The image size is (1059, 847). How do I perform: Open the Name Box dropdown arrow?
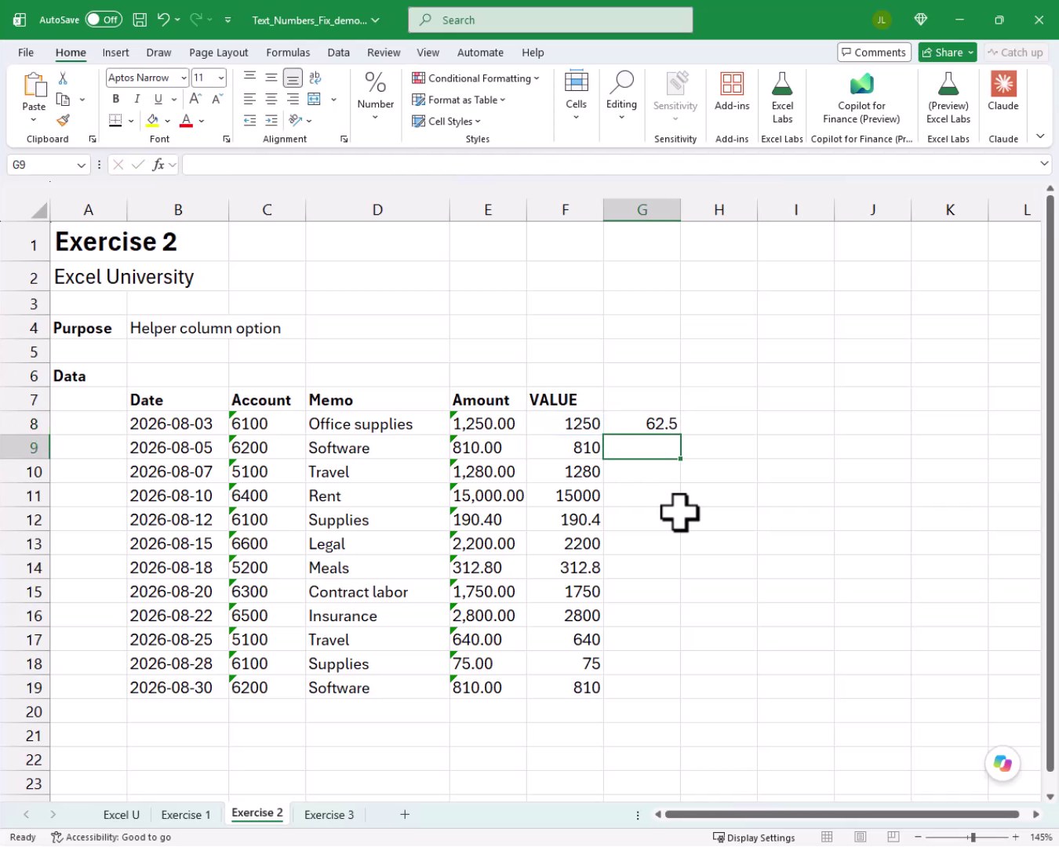click(81, 165)
